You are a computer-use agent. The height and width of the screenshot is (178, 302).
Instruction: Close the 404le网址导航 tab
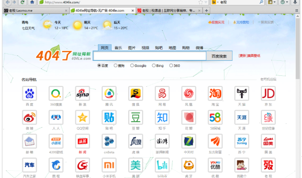(132, 10)
